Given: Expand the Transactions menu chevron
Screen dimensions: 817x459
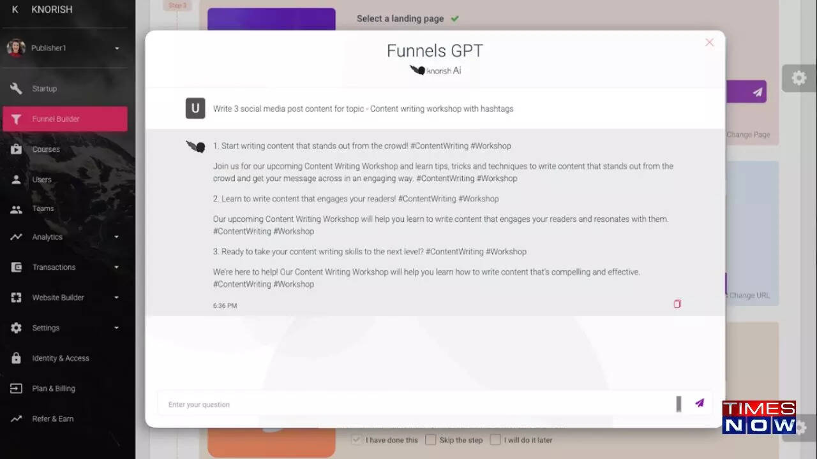Looking at the screenshot, I should (x=117, y=267).
